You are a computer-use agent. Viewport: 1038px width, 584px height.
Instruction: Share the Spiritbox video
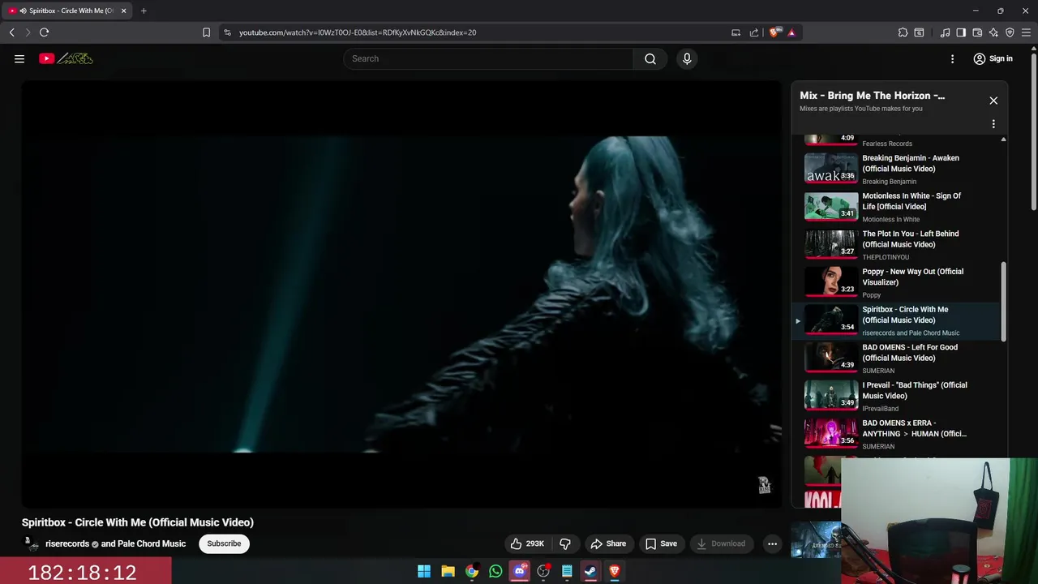point(608,543)
